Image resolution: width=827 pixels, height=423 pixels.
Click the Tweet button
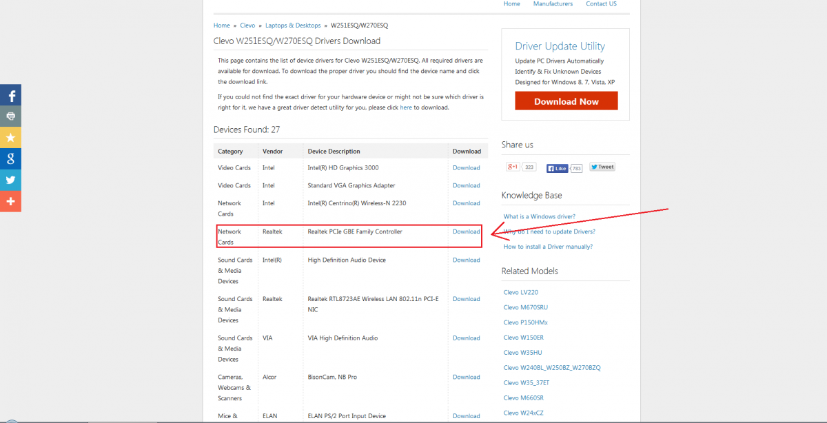pyautogui.click(x=602, y=167)
